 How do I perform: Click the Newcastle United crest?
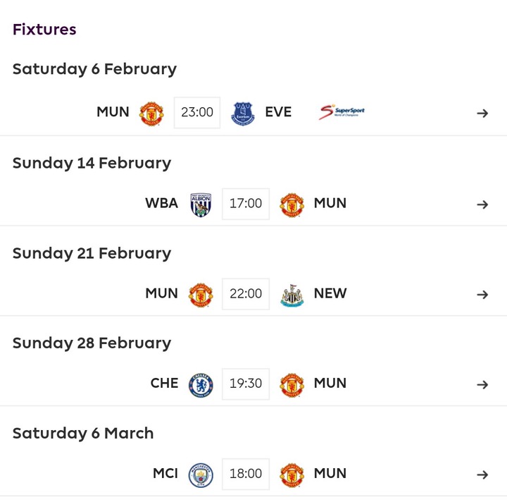[x=292, y=295]
